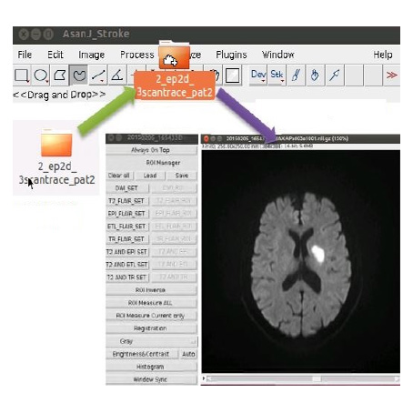Select the 2_ep2d_3scantrace_pat2 folder on desktop

point(56,157)
